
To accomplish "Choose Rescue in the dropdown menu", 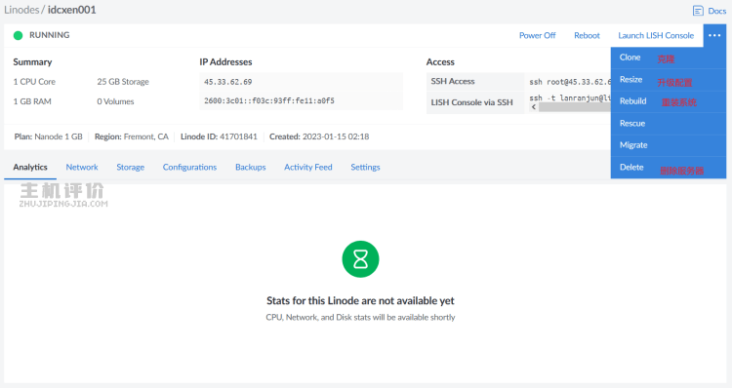I will tap(668, 124).
